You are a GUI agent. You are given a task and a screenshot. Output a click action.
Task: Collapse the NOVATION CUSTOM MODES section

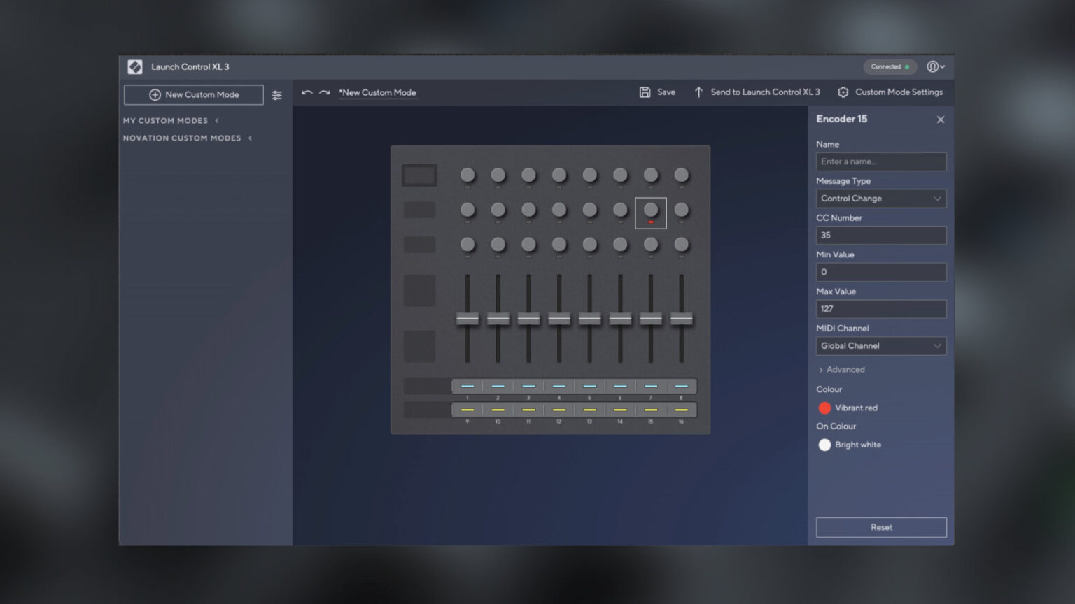click(x=250, y=138)
